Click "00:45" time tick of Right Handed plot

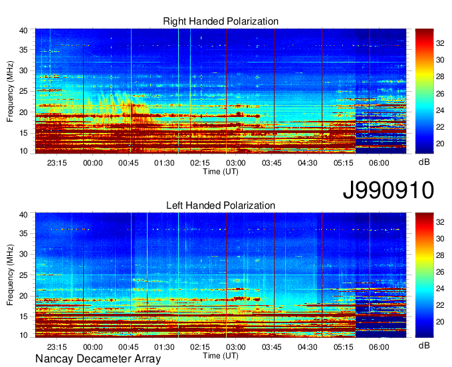128,163
